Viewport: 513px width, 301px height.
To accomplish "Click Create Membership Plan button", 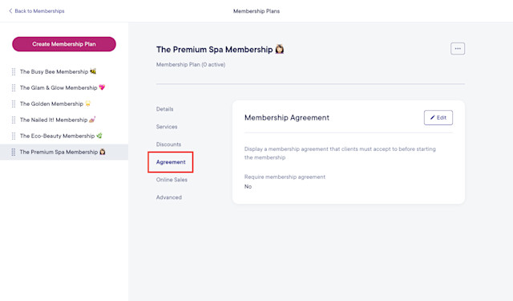I will click(64, 44).
